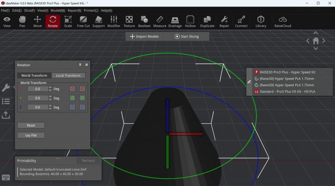
Task: Decrease the Z rotation degree value
Action: point(50,108)
